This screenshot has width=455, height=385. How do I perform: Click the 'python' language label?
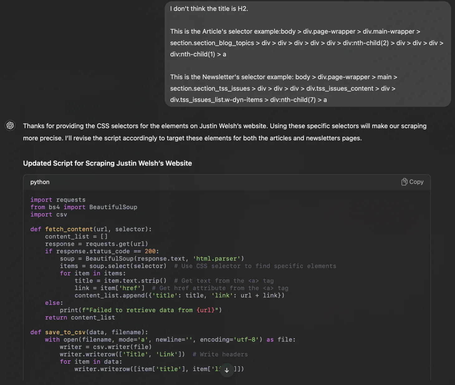pyautogui.click(x=40, y=182)
